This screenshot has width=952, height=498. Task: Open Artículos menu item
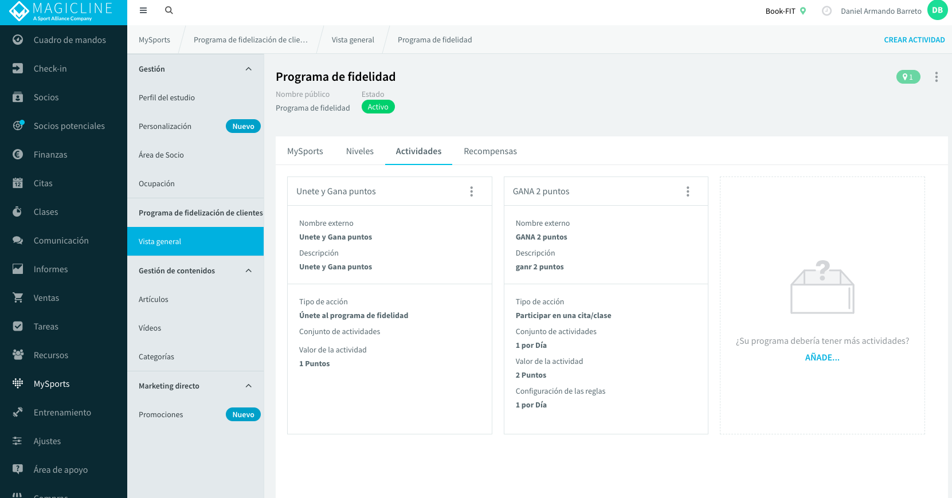(x=195, y=299)
